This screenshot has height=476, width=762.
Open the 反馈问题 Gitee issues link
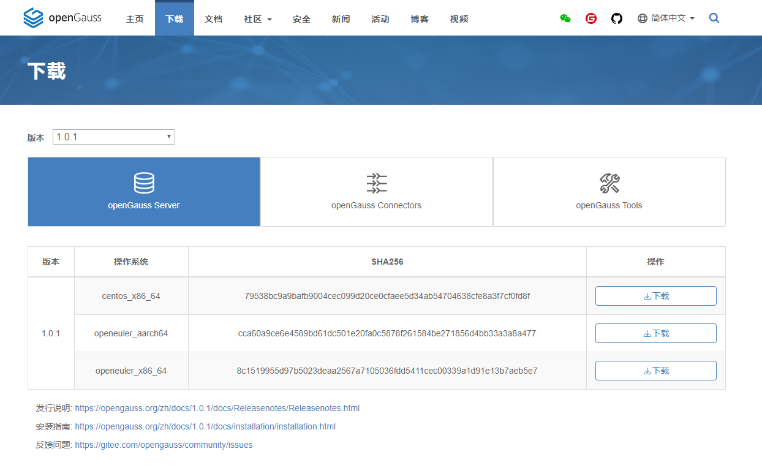pyautogui.click(x=164, y=445)
